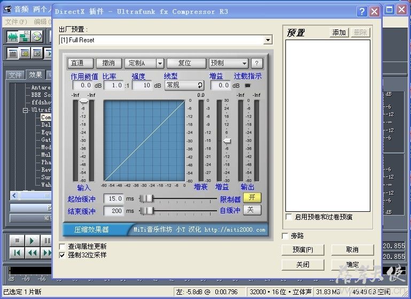
Task: Click the overload indicator LED
Action: pos(247,85)
